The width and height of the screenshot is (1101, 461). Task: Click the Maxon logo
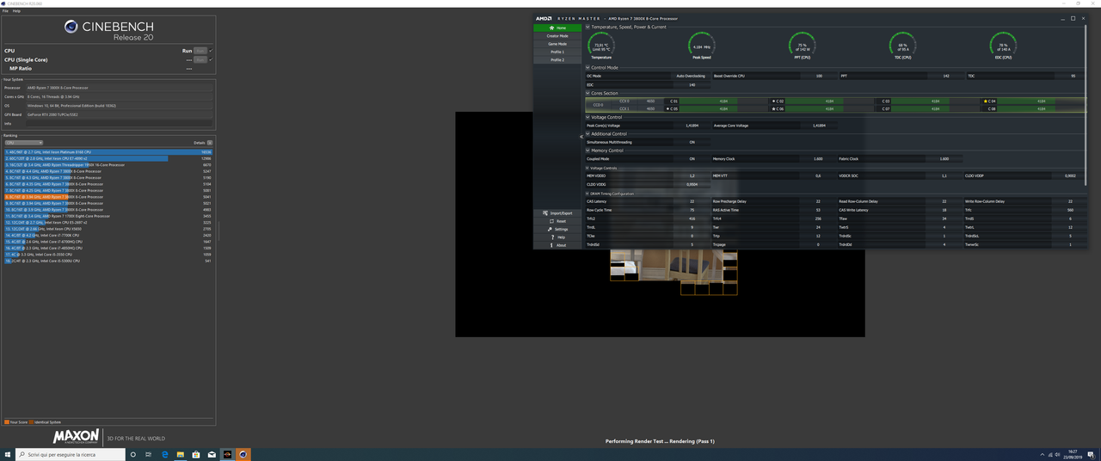coord(77,437)
